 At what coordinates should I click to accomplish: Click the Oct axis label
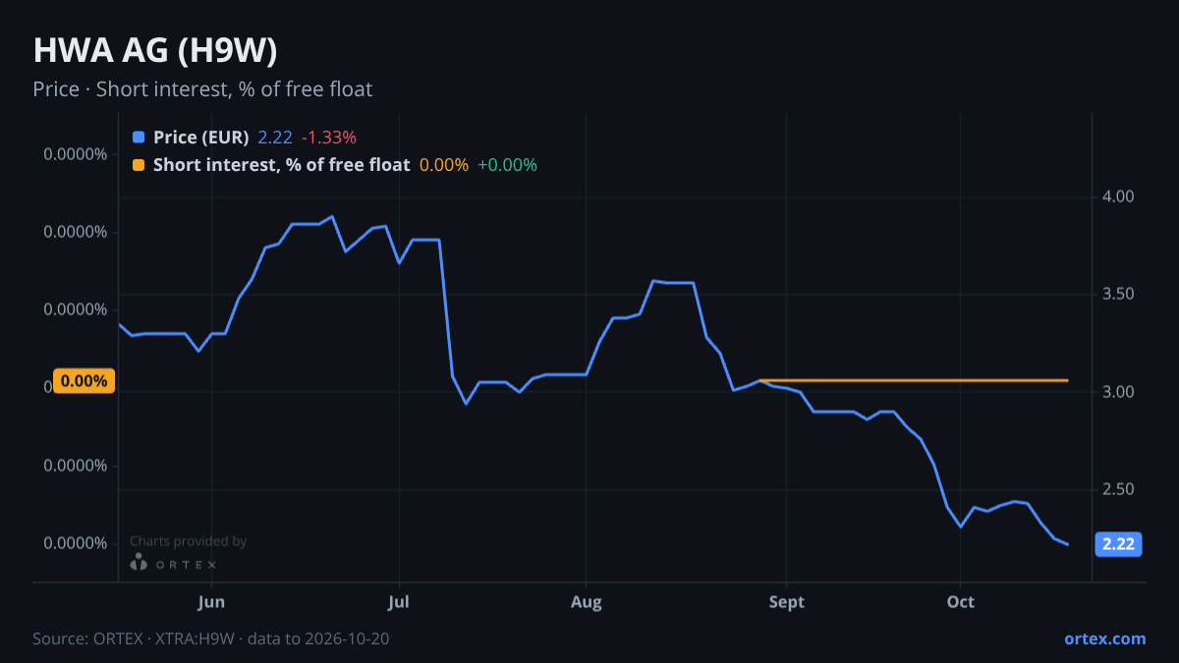point(961,601)
